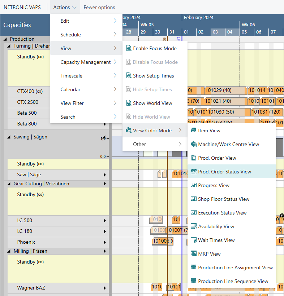Click the Machine/Work Centre View icon
The height and width of the screenshot is (296, 284).
pos(194,144)
